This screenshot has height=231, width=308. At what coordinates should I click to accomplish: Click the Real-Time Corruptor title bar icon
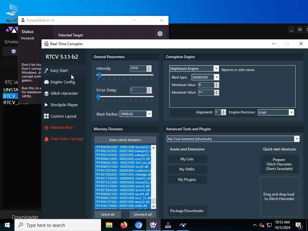pyautogui.click(x=46, y=44)
